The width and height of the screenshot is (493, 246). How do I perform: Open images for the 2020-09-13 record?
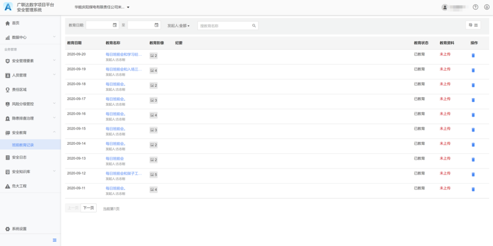point(153,160)
